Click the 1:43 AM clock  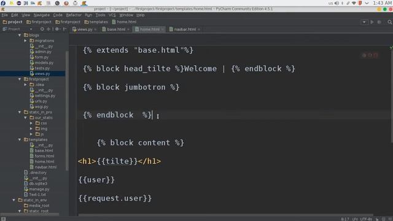point(383,3)
